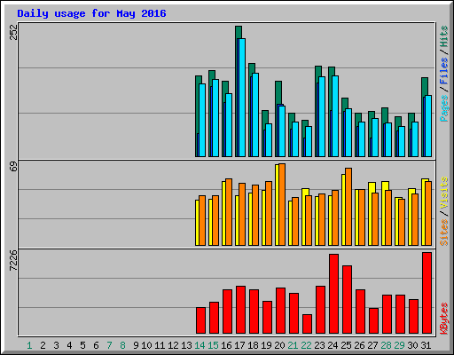Click the day 24 axis label
The height and width of the screenshot is (355, 454).
click(333, 345)
